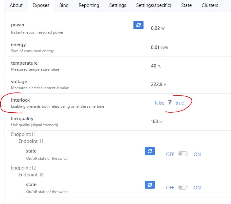This screenshot has width=231, height=204.
Task: Click 'Link quality (signal strength)' description
Action: pyautogui.click(x=35, y=125)
